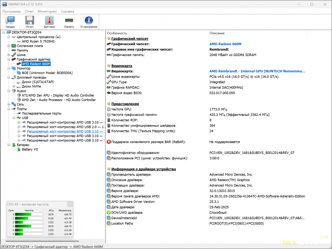Screen dimensions: 332x249
Task: Click the Память memory toolbar icon
Action: (x=69, y=21)
